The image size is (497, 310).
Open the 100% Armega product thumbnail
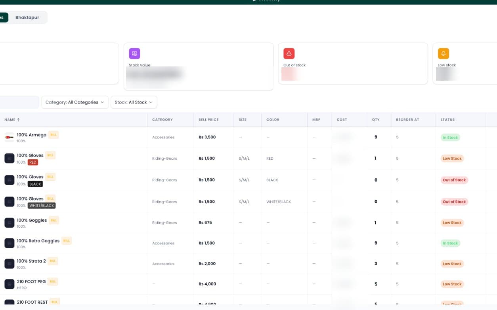coord(10,137)
